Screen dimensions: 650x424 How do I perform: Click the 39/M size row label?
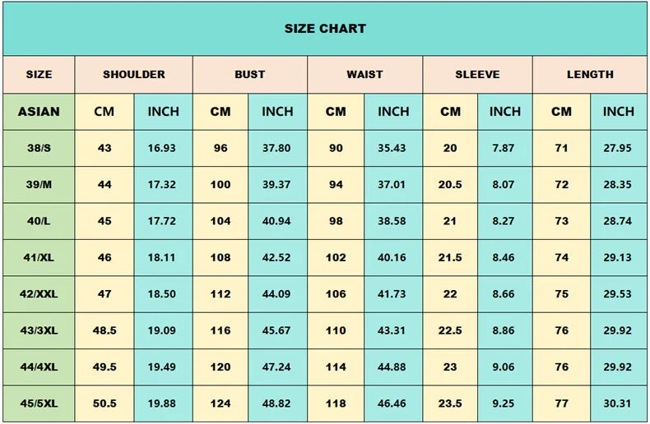[39, 185]
